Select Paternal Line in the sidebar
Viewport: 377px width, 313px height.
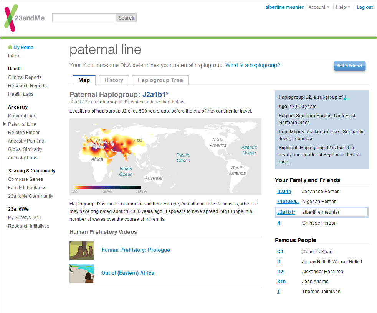(22, 124)
